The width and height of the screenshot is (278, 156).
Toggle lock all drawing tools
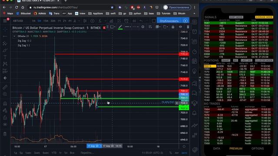click(x=5, y=117)
